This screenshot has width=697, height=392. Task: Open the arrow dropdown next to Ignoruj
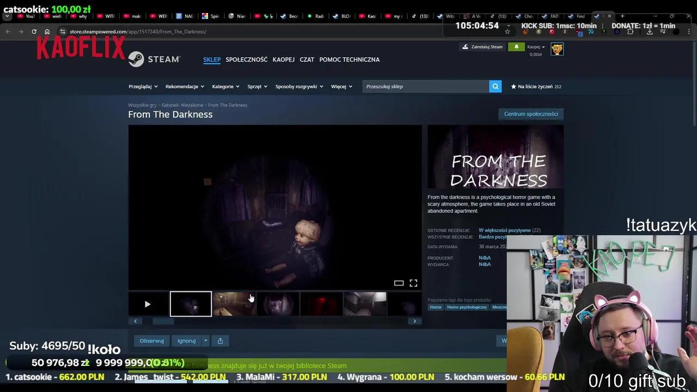click(205, 341)
